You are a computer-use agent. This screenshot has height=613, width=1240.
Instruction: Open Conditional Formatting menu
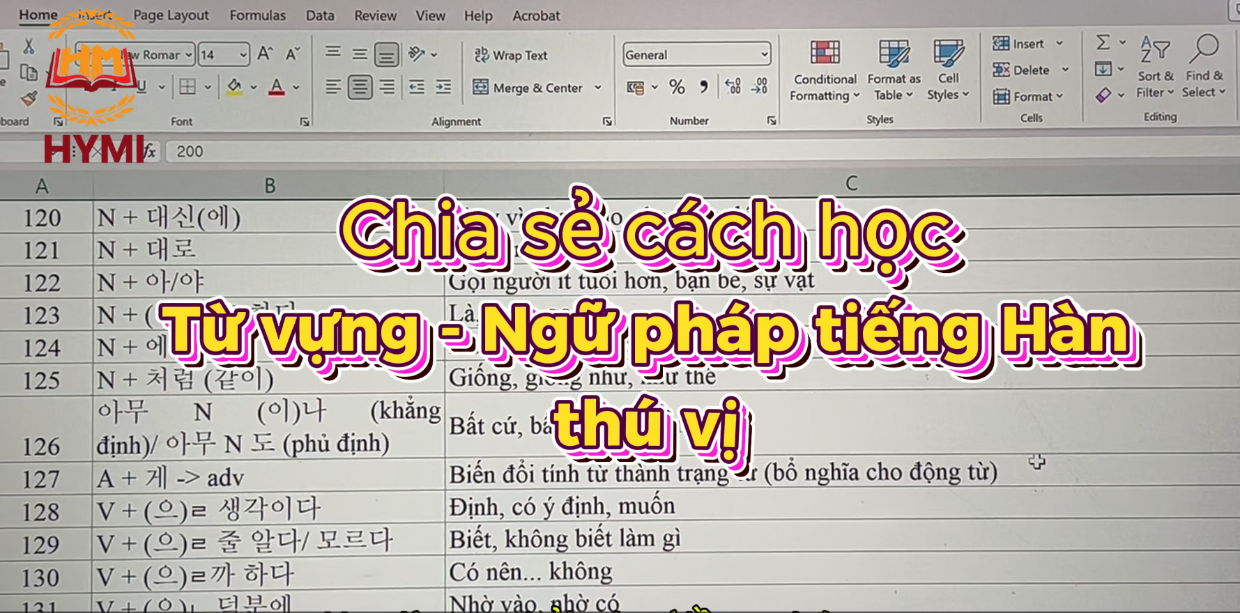825,71
